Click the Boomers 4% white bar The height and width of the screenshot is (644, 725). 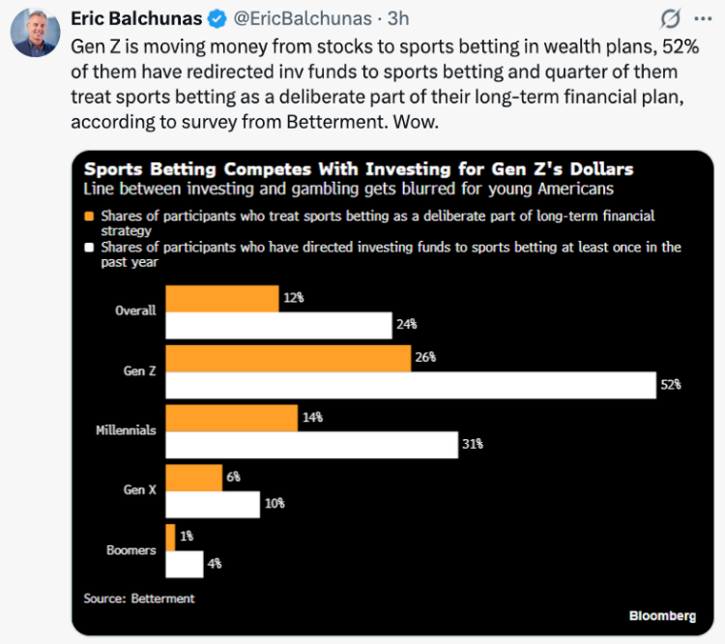185,565
